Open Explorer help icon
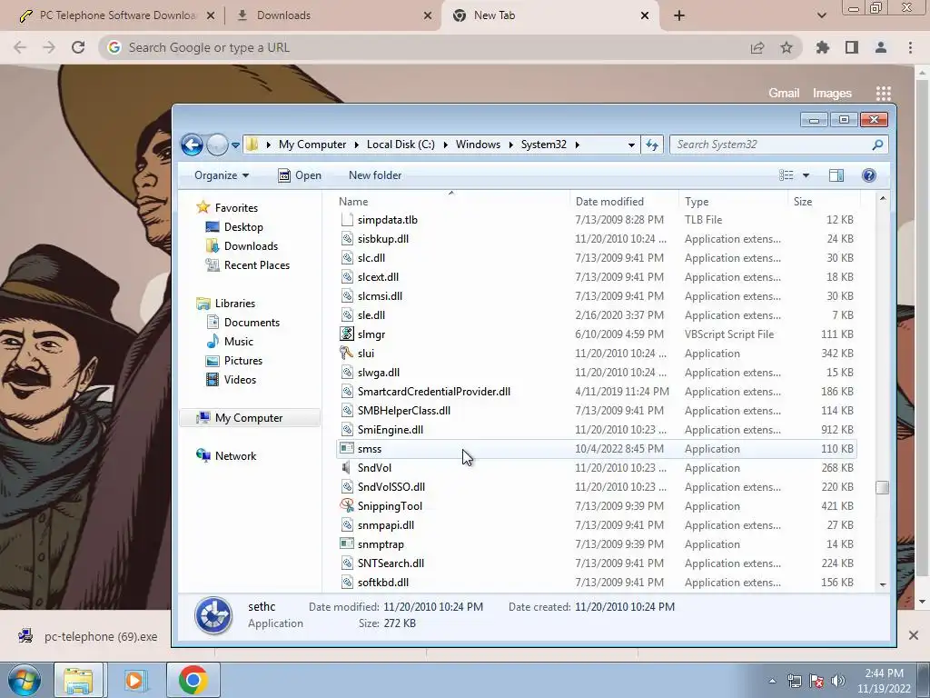The height and width of the screenshot is (698, 930). 869,175
